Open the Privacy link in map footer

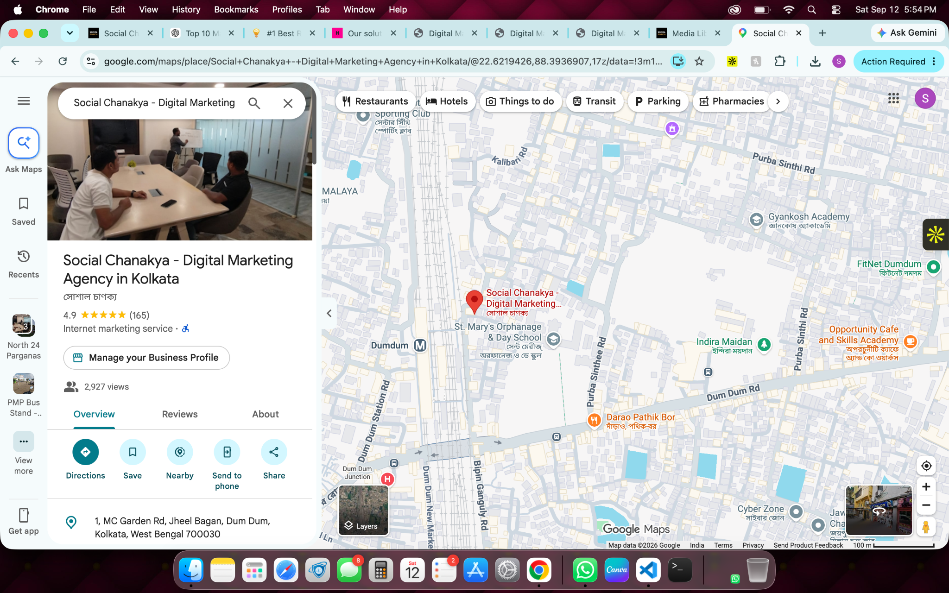pyautogui.click(x=753, y=545)
